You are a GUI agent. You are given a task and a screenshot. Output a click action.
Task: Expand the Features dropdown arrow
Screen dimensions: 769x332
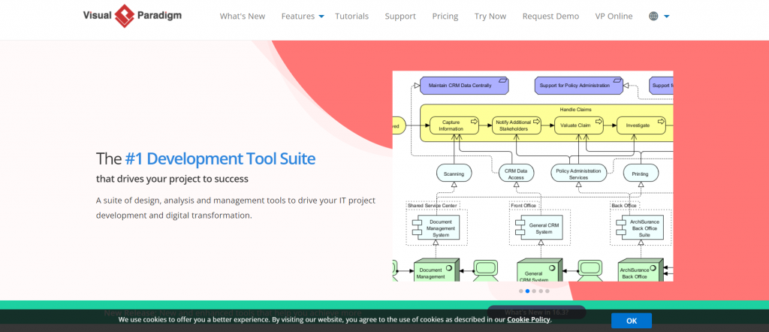click(x=321, y=17)
